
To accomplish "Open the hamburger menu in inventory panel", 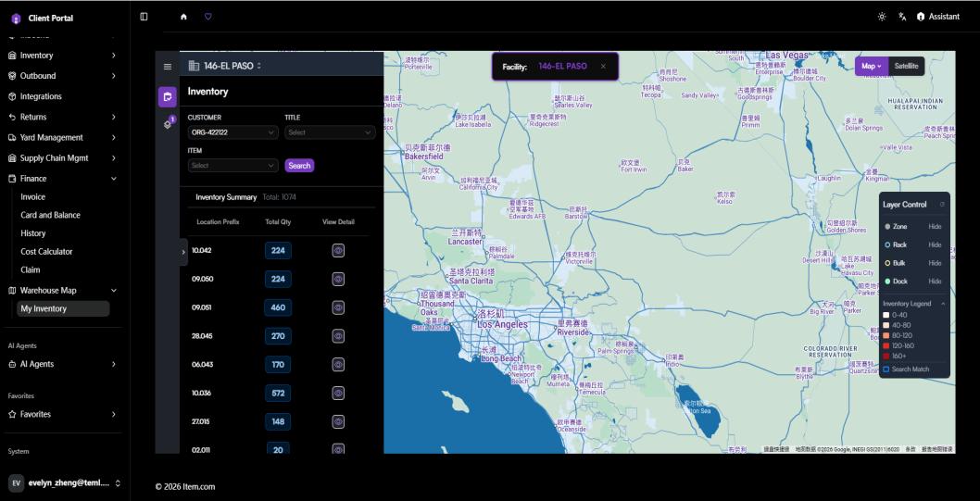I will [167, 67].
